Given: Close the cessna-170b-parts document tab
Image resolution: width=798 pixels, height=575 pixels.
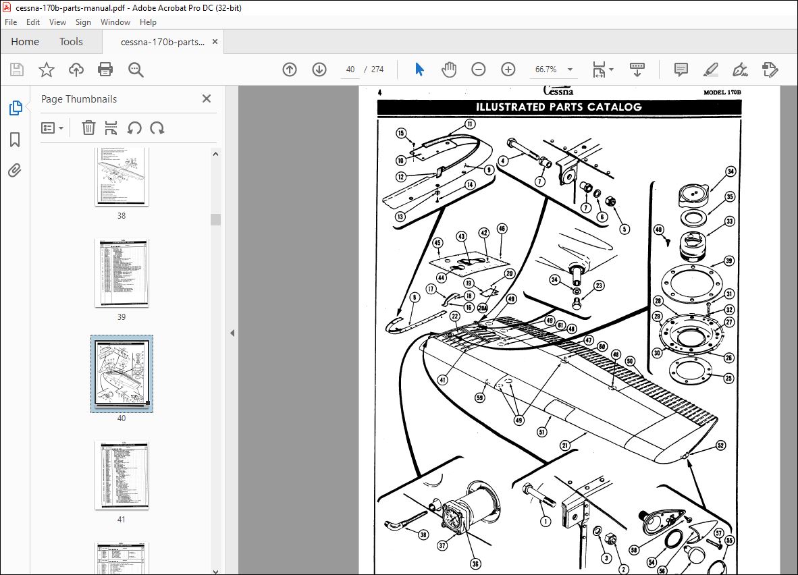Looking at the screenshot, I should 215,42.
